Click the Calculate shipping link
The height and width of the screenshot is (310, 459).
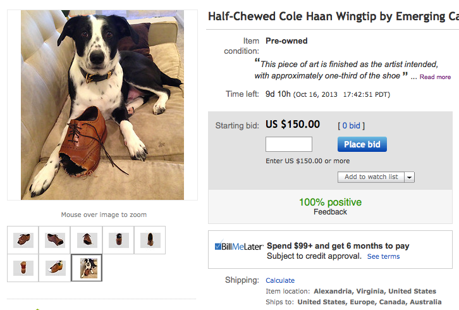click(x=280, y=280)
